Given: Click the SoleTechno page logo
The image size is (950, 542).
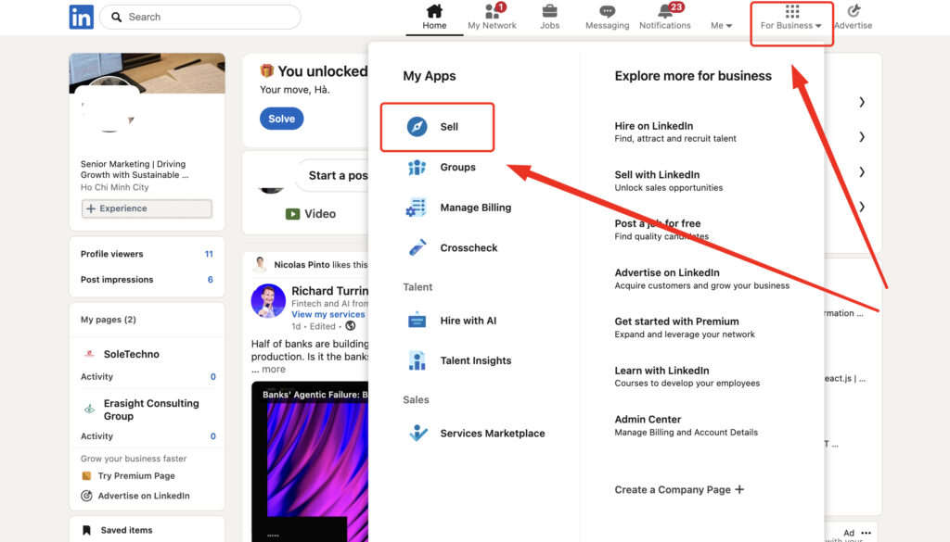Looking at the screenshot, I should 89,354.
